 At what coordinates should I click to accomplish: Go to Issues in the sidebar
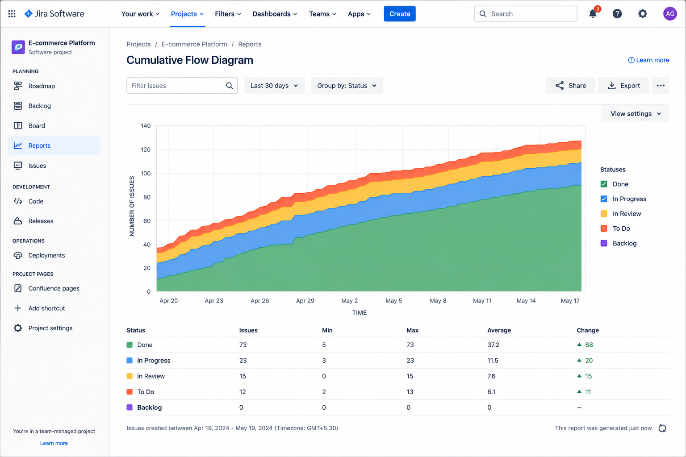pyautogui.click(x=54, y=166)
